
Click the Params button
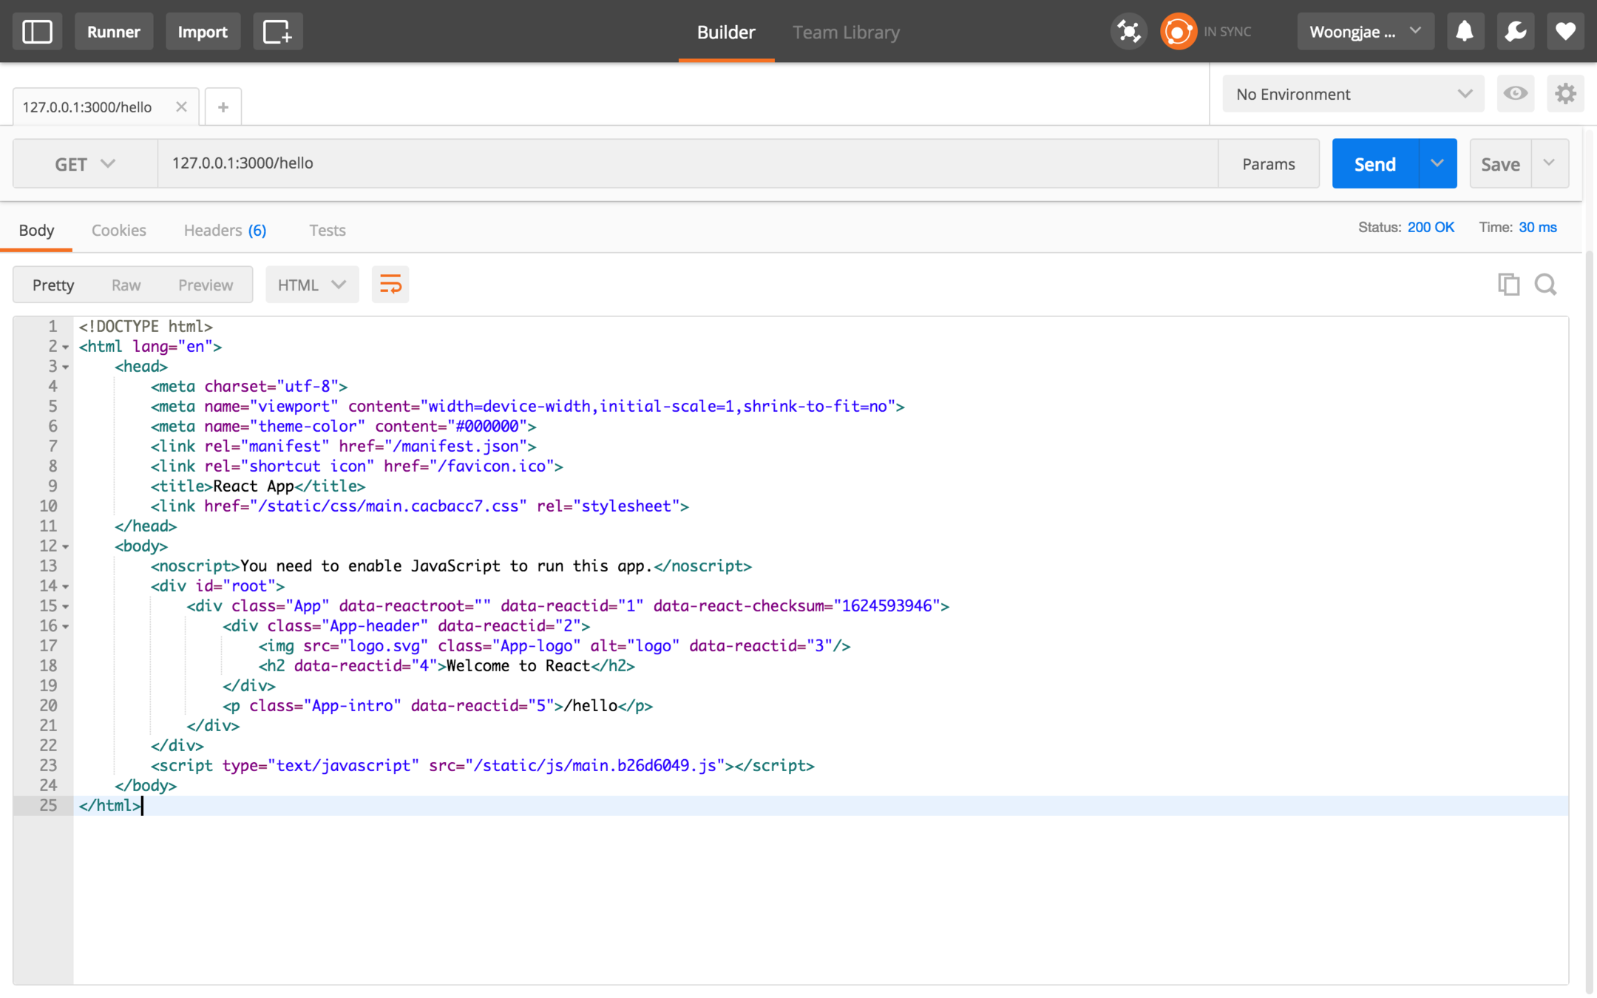point(1268,163)
